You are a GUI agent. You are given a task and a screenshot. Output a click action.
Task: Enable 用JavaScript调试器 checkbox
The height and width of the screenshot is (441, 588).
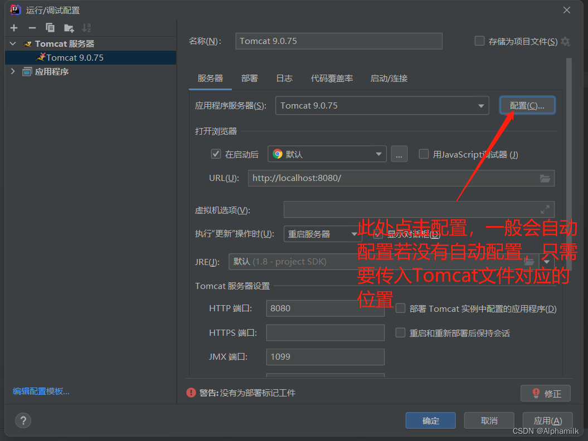click(x=424, y=154)
